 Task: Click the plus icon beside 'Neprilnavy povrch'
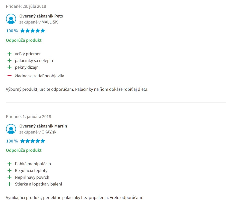tap(10, 177)
